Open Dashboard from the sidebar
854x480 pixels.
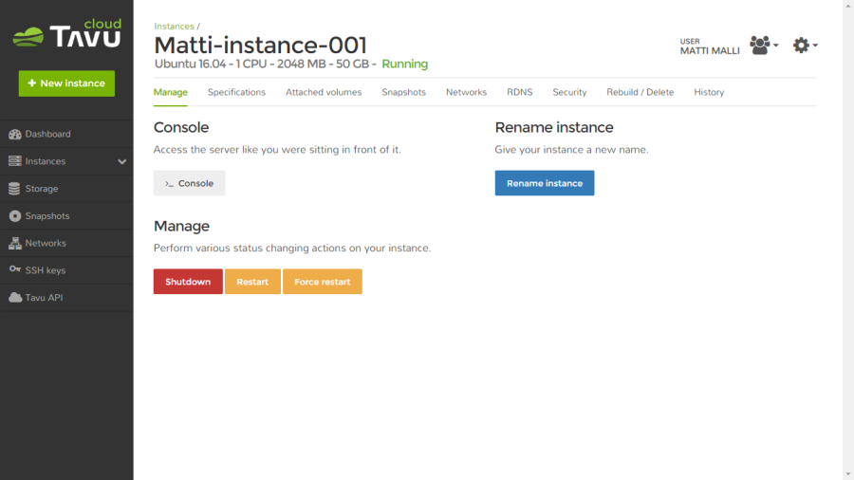point(66,134)
